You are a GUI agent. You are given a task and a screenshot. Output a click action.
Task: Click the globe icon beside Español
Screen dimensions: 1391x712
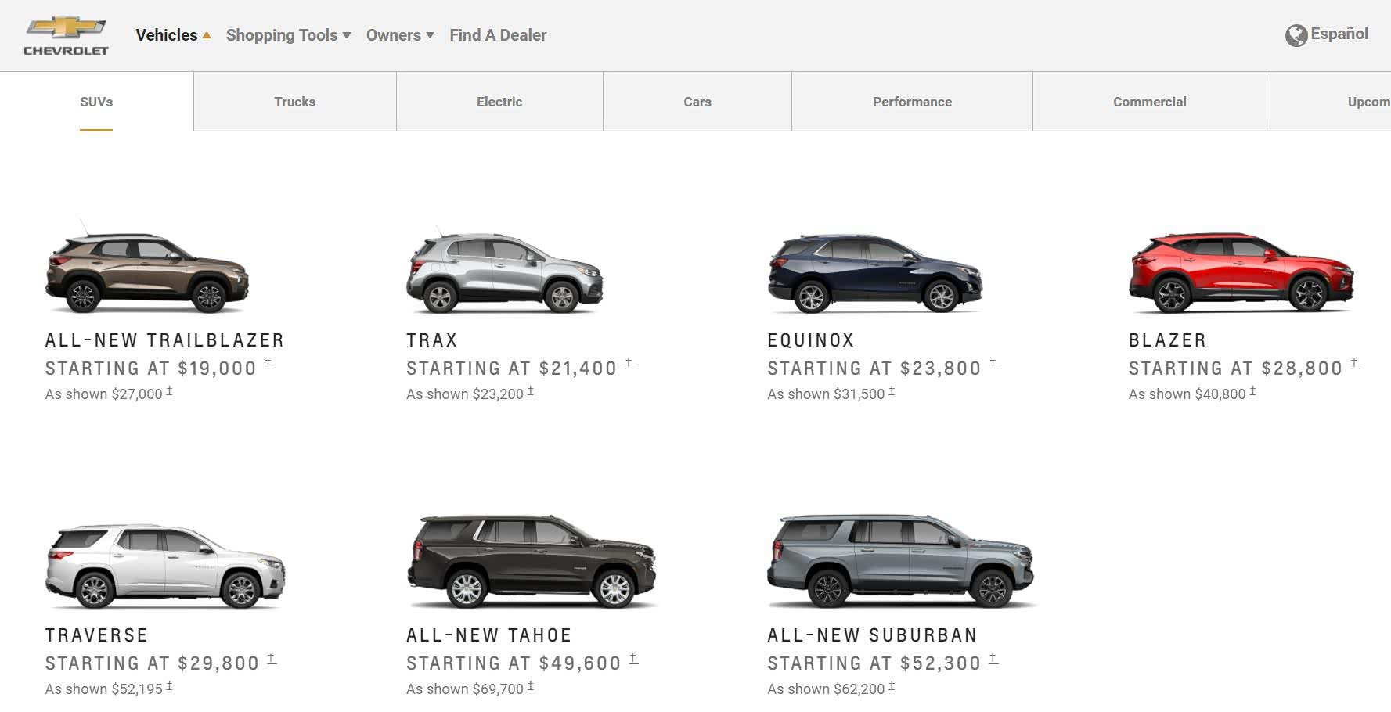click(x=1296, y=35)
